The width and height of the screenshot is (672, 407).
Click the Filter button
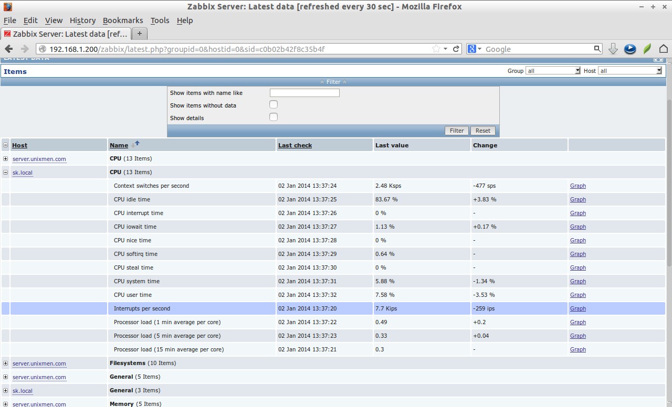457,131
